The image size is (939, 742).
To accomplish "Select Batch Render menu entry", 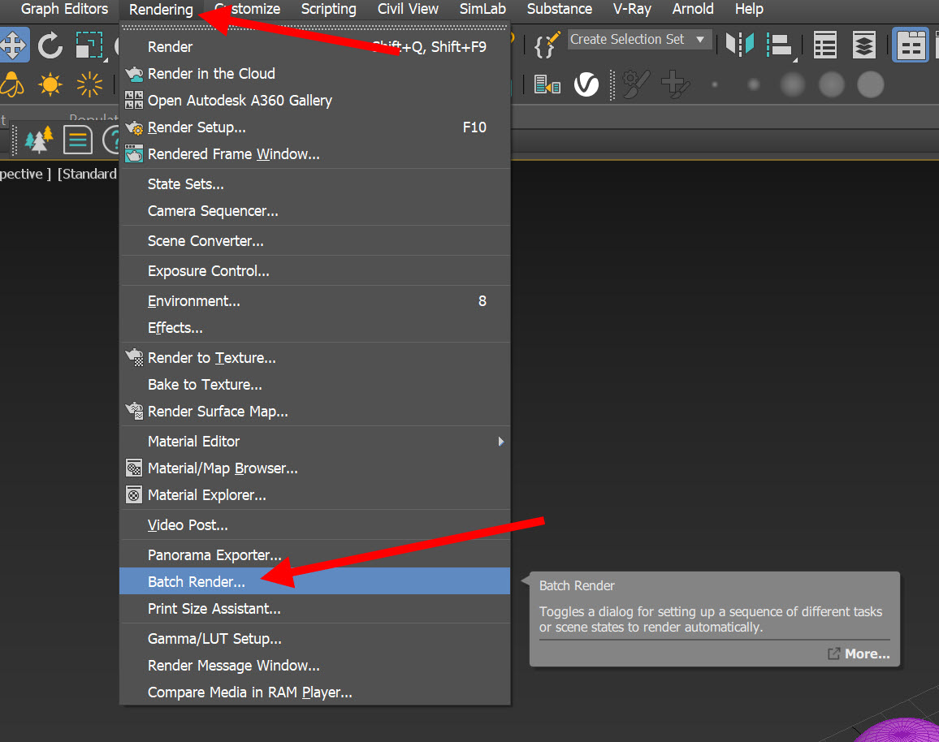I will pyautogui.click(x=315, y=581).
